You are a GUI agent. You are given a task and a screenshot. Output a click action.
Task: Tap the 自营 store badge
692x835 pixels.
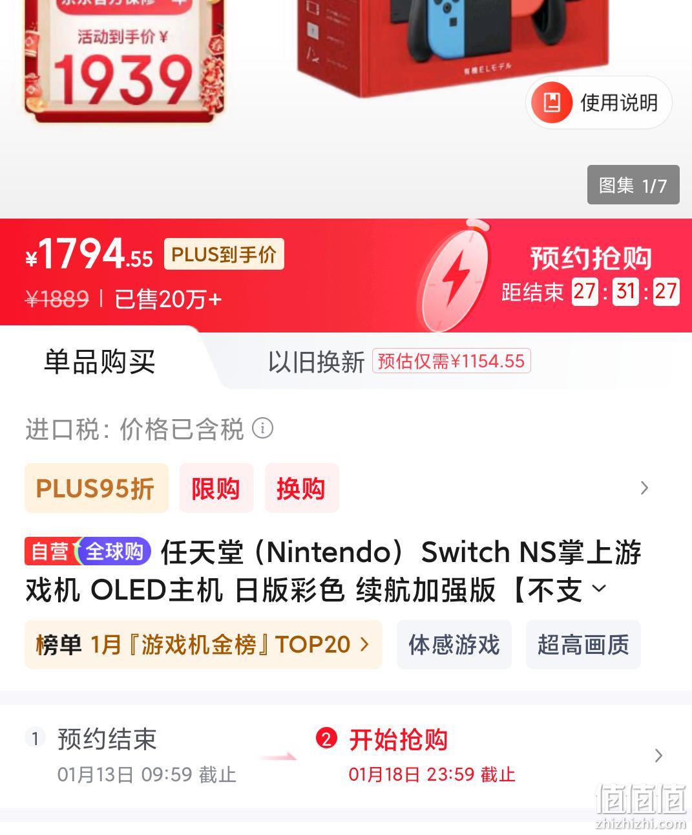pyautogui.click(x=50, y=551)
